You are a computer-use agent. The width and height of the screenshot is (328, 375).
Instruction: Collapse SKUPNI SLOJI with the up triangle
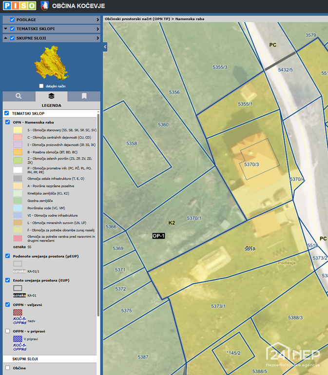[x=6, y=38]
